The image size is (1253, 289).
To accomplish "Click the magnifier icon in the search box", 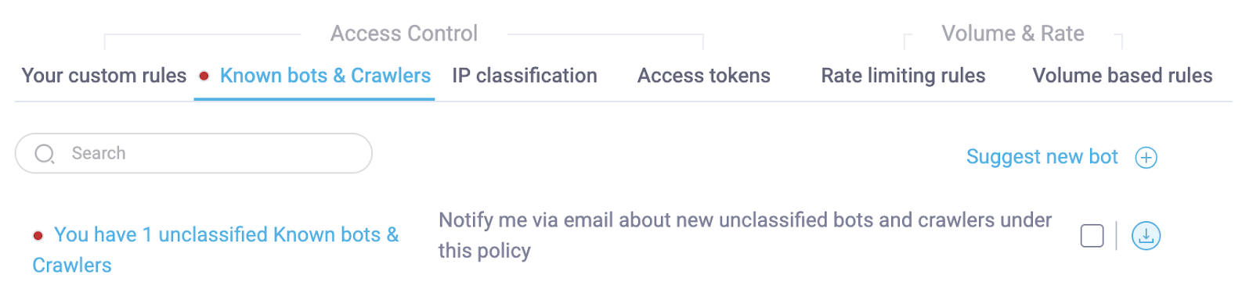I will [x=45, y=154].
